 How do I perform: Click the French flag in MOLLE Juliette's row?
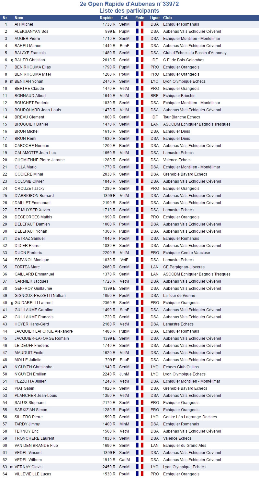pyautogui.click(x=140, y=360)
